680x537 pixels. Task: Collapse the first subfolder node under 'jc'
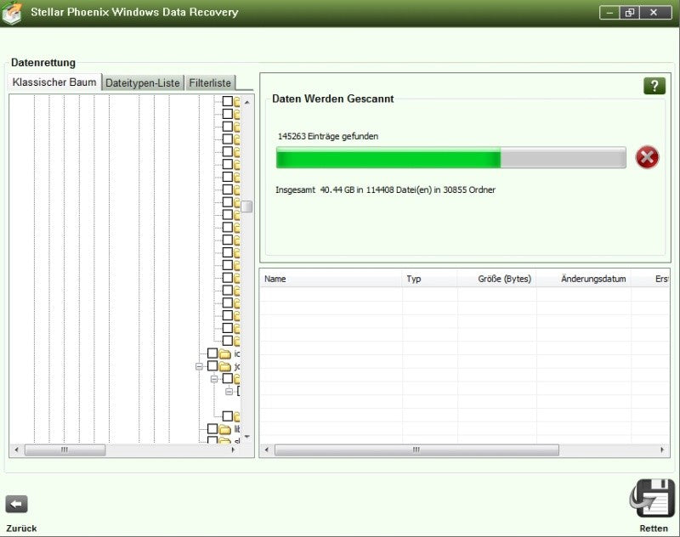click(214, 379)
